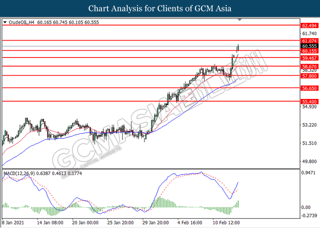This screenshot has width=320, height=228.
Task: Select the 60.155 red price tag
Action: coord(309,52)
